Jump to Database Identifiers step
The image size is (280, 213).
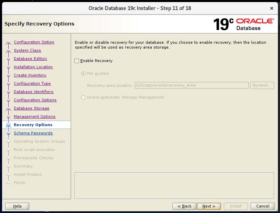tap(33, 92)
